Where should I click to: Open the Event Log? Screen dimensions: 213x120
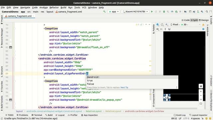click(180, 115)
